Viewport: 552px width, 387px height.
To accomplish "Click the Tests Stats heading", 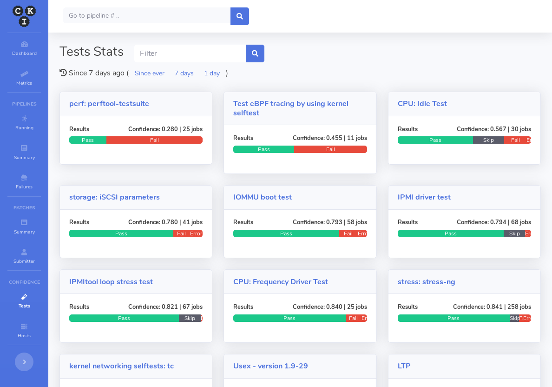I will click(92, 52).
